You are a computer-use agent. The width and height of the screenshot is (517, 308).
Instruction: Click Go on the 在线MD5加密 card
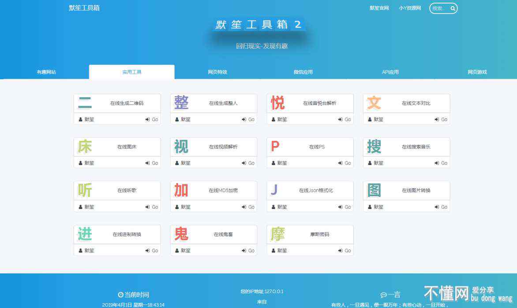click(248, 207)
